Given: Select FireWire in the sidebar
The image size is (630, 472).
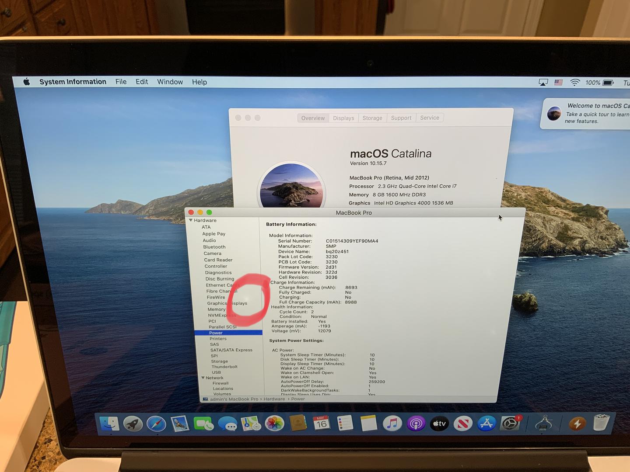Looking at the screenshot, I should tap(216, 297).
